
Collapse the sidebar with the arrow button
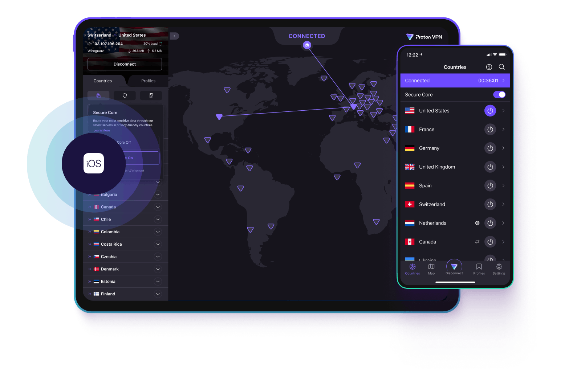coord(174,36)
